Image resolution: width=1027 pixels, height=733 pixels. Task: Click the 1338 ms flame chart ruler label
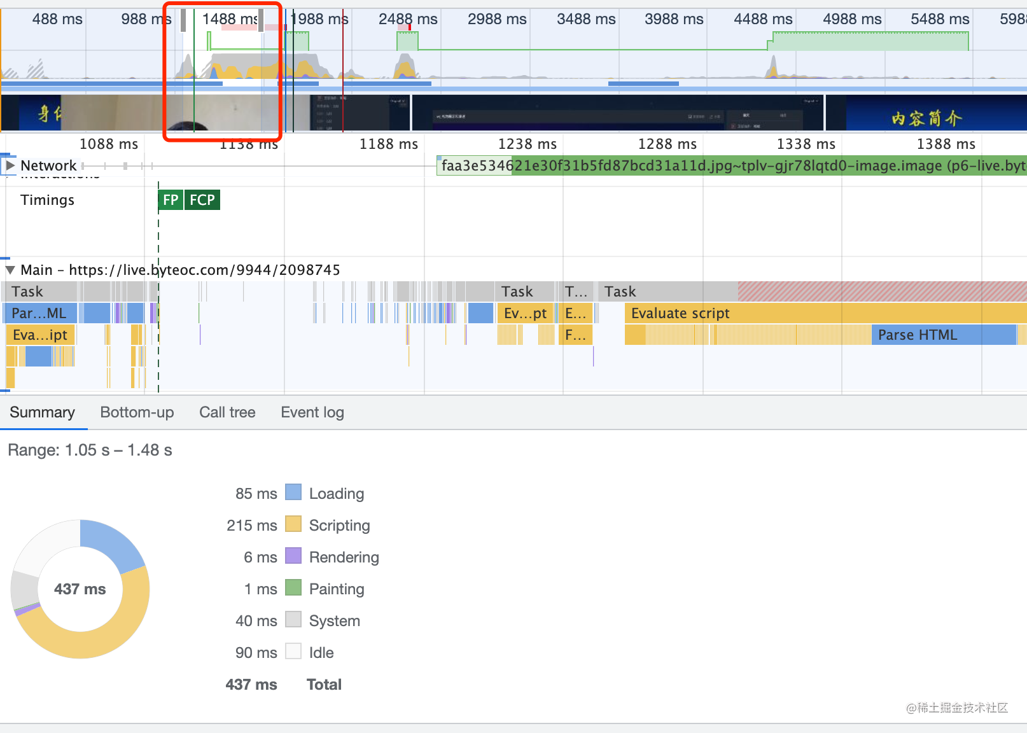tap(806, 144)
